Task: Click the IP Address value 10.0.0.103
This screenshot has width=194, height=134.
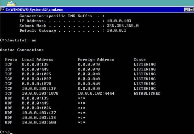Action: coord(119,21)
